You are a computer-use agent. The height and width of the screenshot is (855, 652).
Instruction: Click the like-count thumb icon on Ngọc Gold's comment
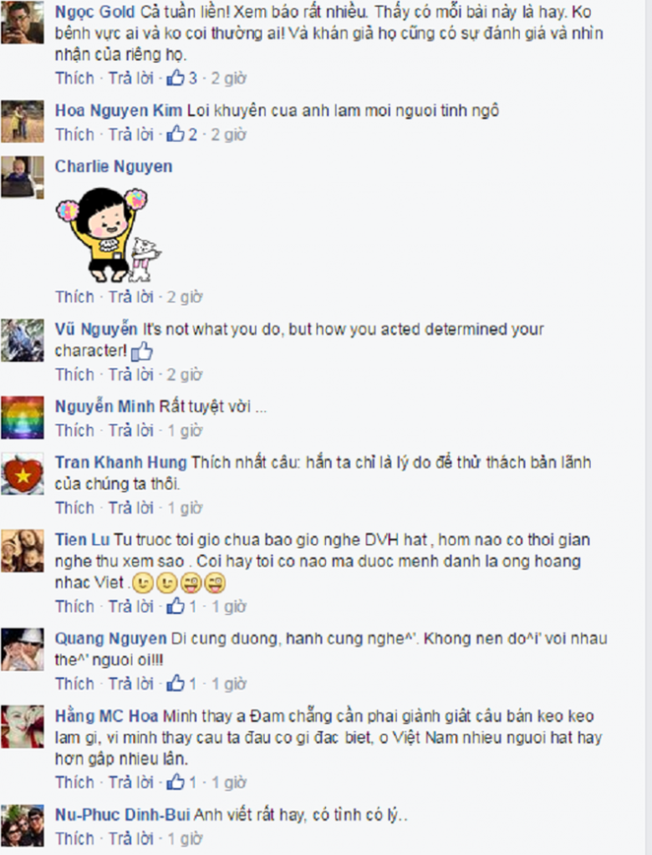176,78
